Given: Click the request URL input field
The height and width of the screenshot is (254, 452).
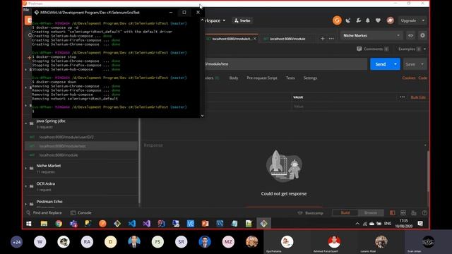Looking at the screenshot, I should 285,64.
